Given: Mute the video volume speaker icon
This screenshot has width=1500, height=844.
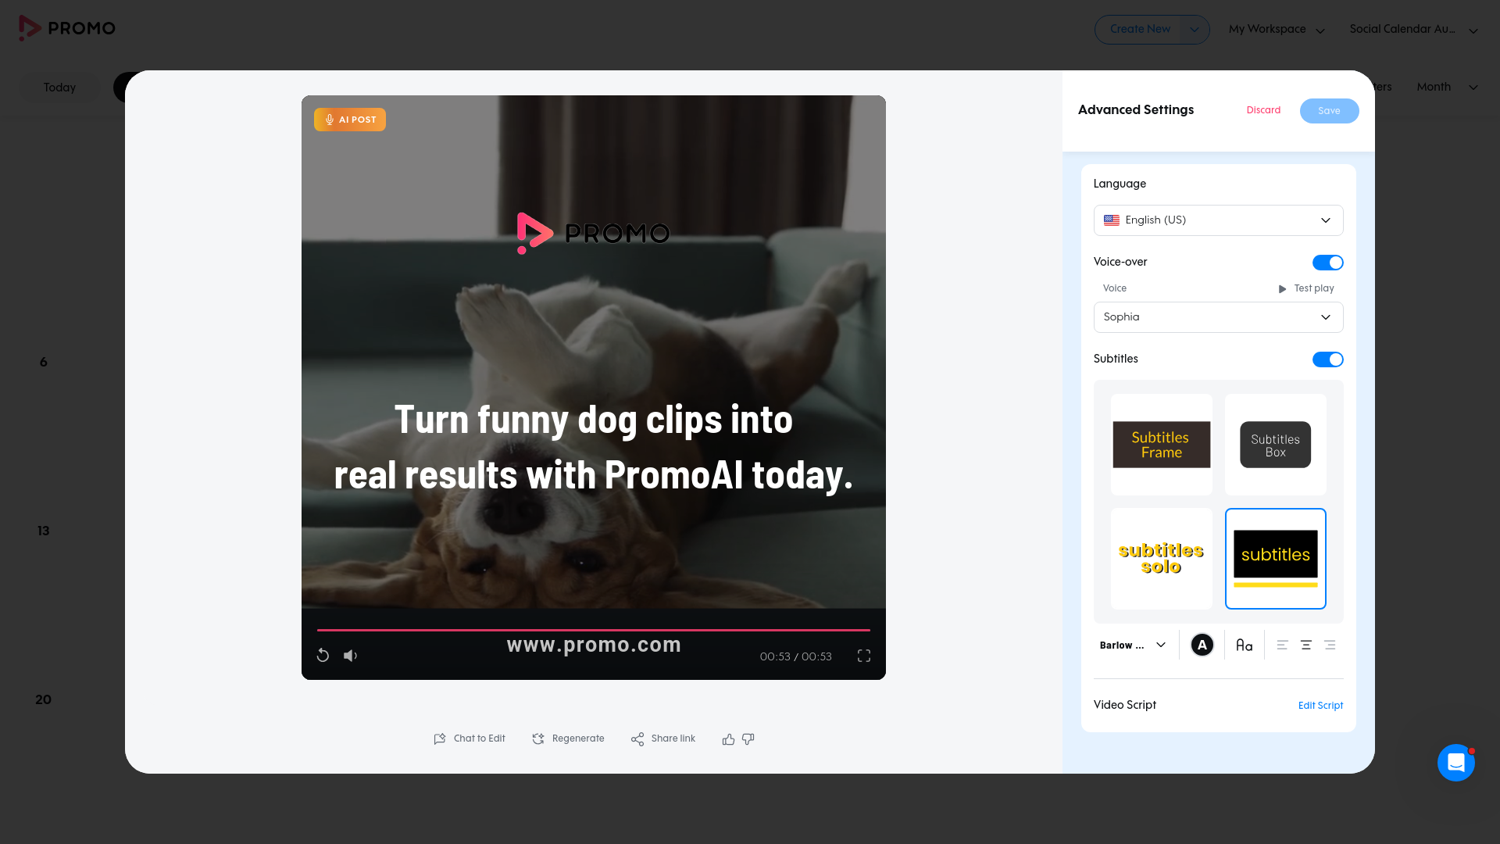Looking at the screenshot, I should tap(350, 656).
